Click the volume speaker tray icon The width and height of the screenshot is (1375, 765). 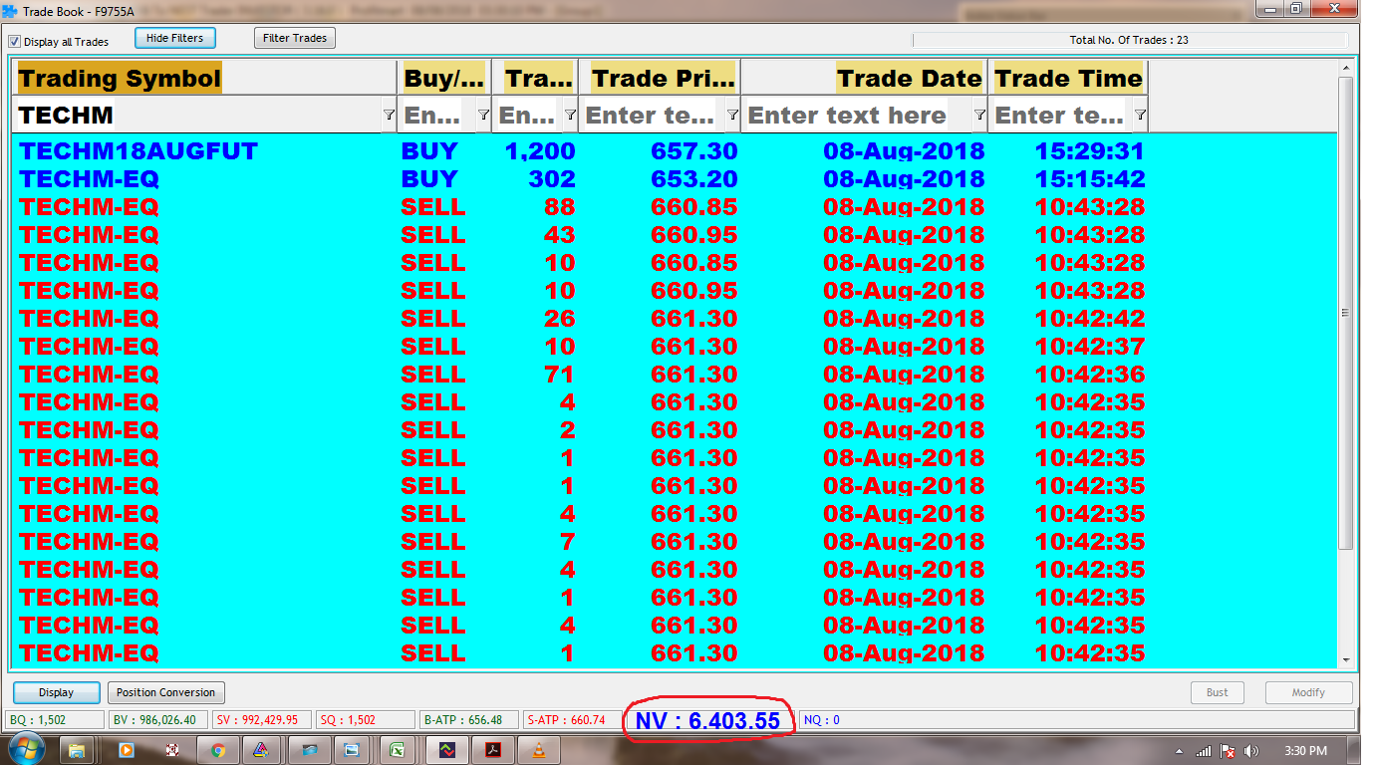click(1251, 750)
